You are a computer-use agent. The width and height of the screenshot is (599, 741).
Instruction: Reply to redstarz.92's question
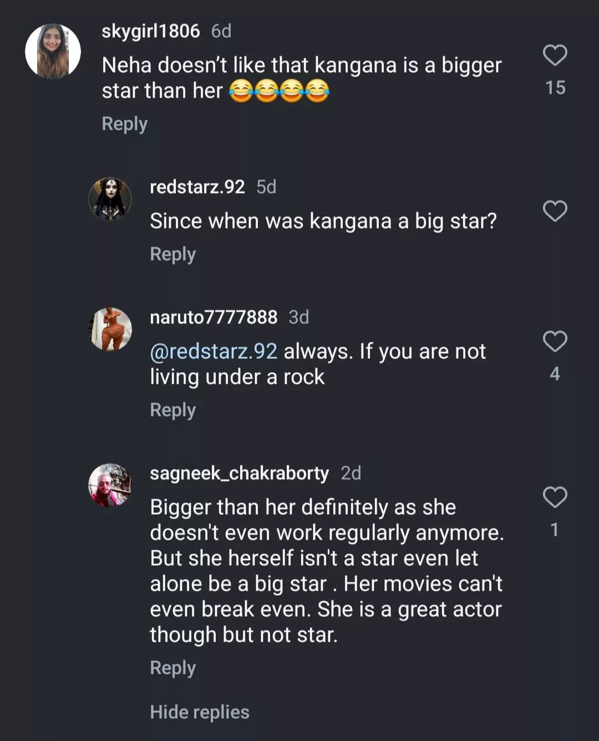[173, 254]
